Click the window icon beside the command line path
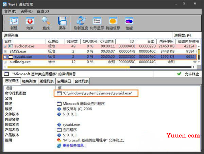This screenshot has height=154, width=204. pos(59,93)
